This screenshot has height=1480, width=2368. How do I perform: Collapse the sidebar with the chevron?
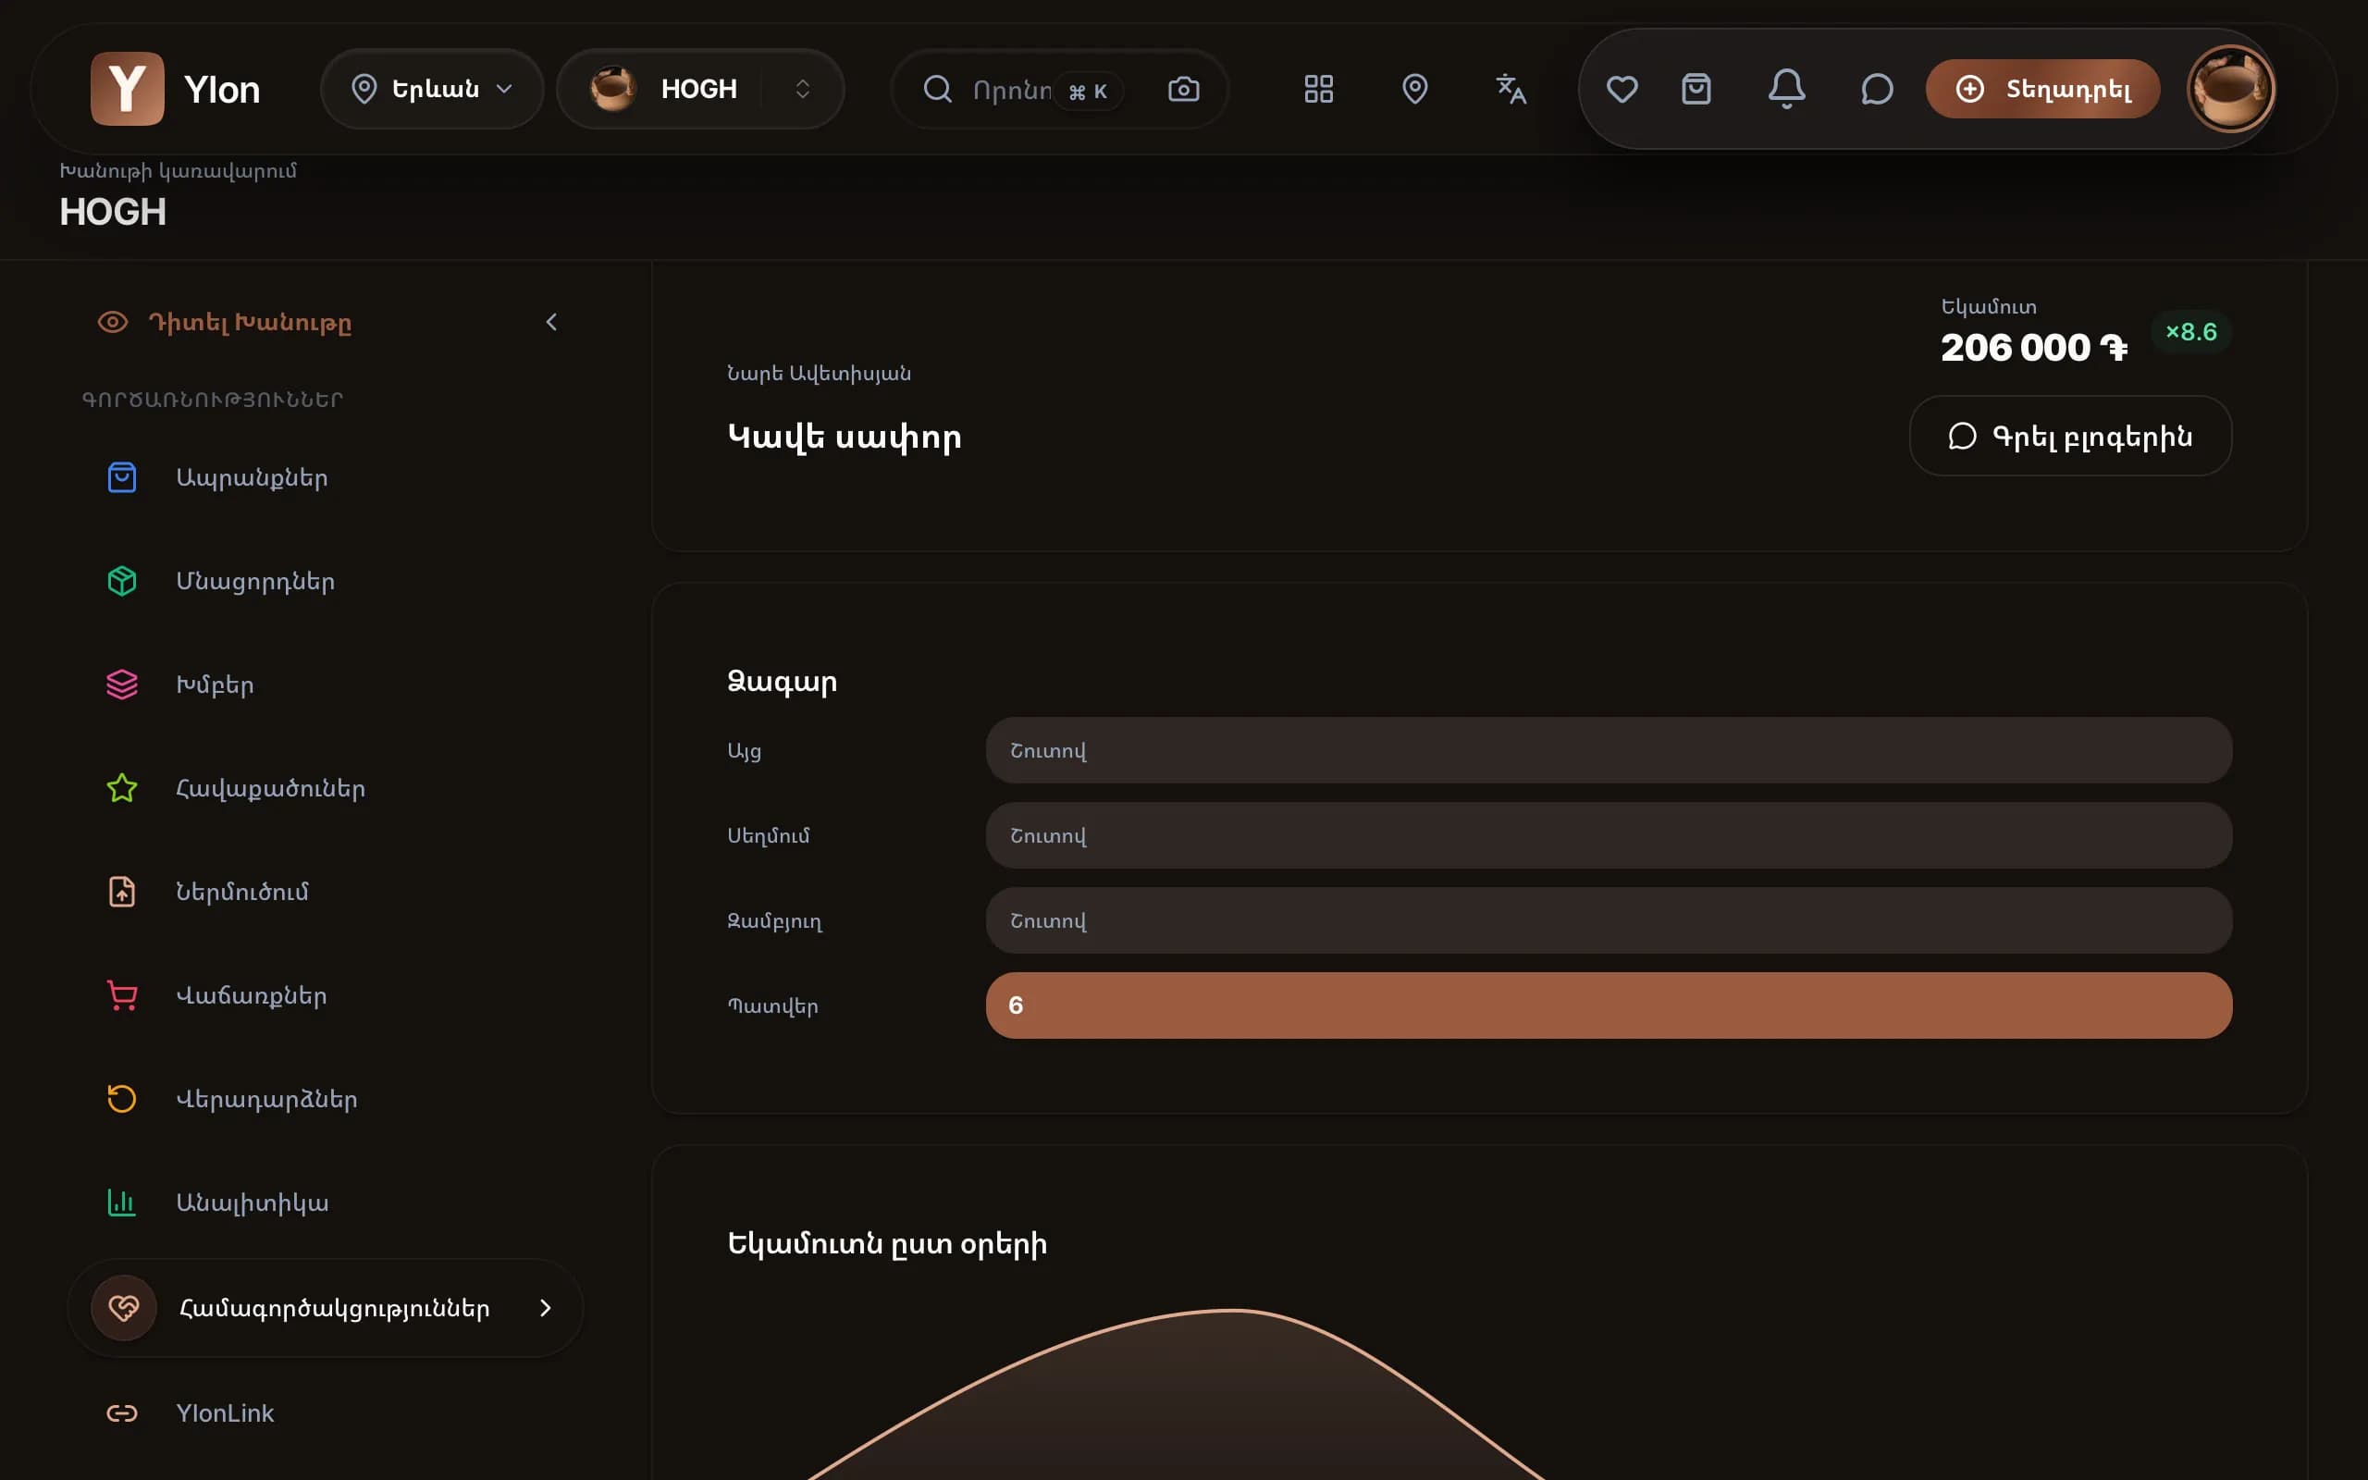(551, 322)
